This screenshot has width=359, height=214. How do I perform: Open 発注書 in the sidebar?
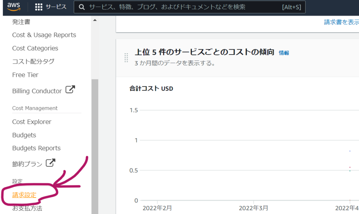point(21,22)
